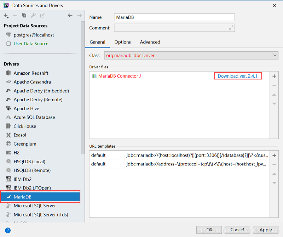
Task: Move URL template down arrow
Action: 274,183
